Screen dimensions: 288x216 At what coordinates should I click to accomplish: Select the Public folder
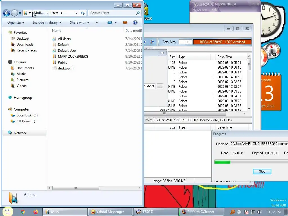point(62,62)
